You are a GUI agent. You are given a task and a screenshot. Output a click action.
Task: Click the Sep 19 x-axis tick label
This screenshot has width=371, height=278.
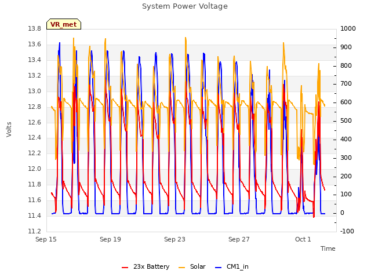(110, 239)
